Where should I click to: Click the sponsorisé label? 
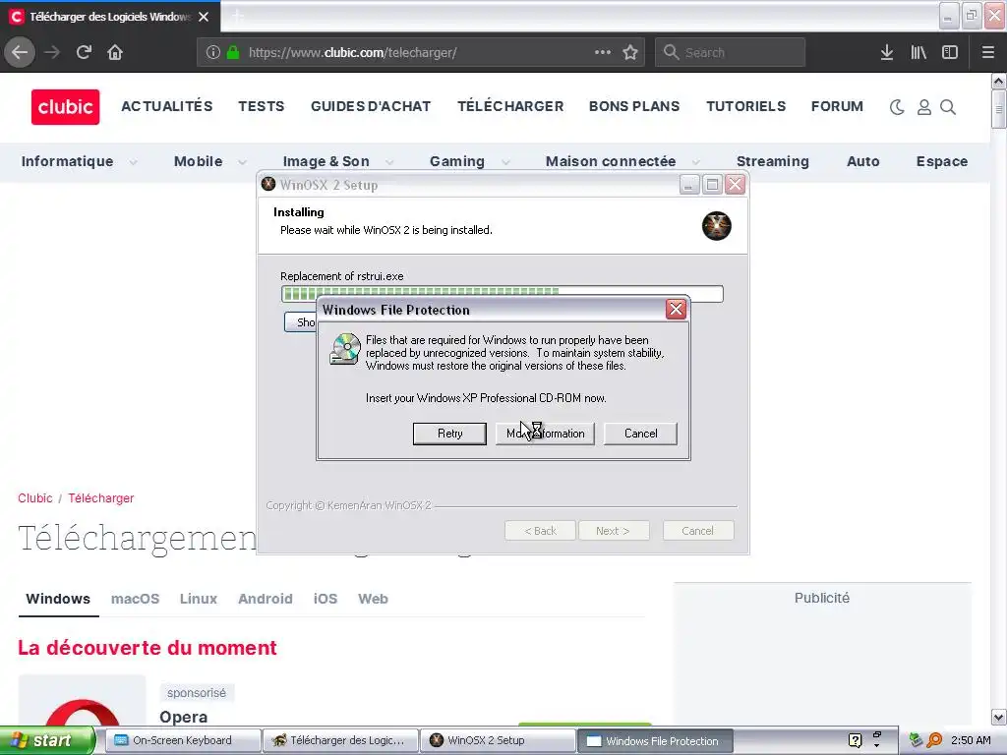click(x=197, y=693)
